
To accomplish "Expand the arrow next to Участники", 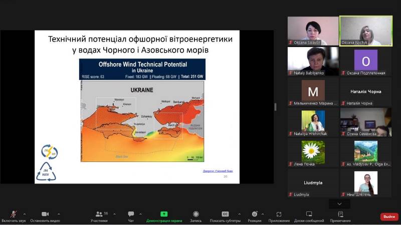I will click(114, 214).
